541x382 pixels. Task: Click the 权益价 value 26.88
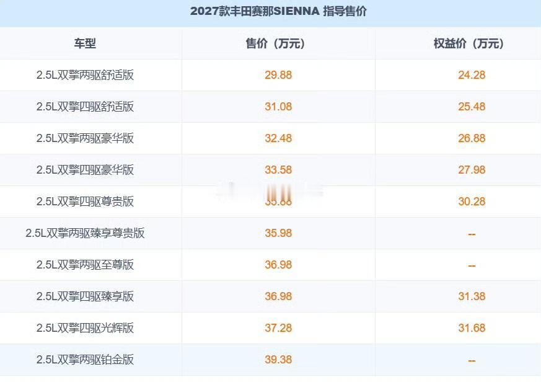(472, 138)
